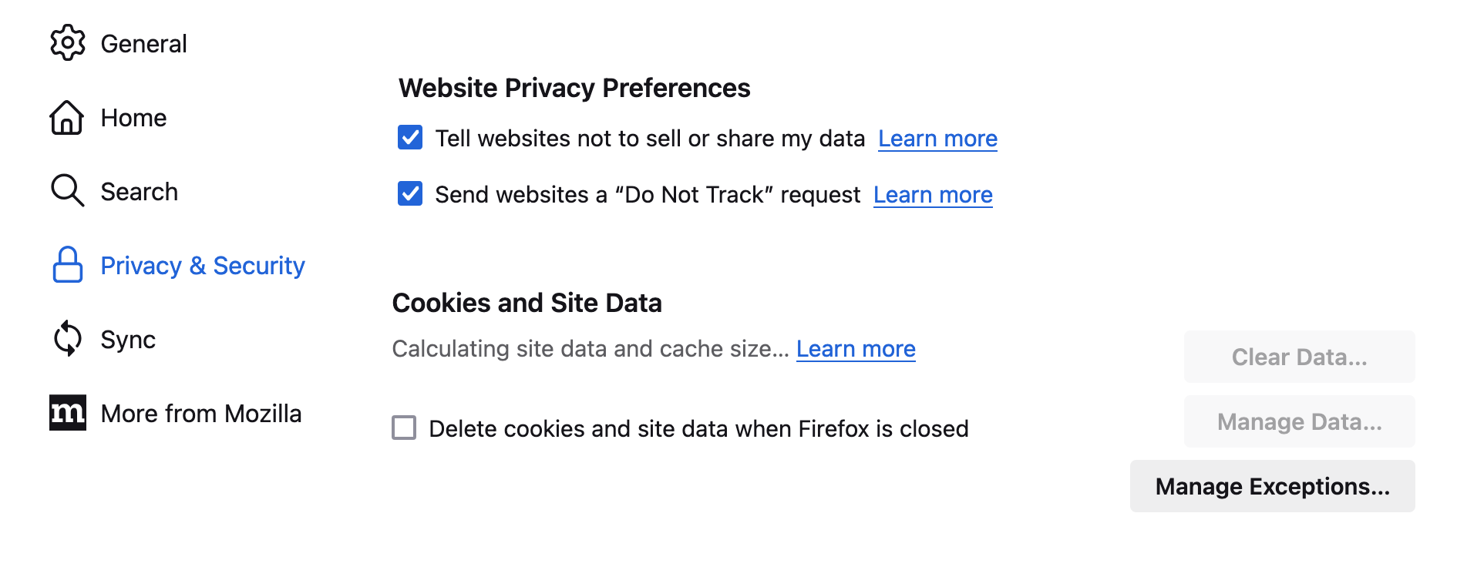Screen dimensions: 1457x587
Task: Open Sync settings label
Action: (128, 340)
